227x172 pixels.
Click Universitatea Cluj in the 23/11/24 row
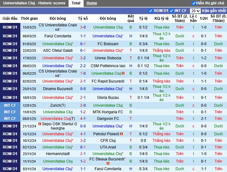coord(108,154)
